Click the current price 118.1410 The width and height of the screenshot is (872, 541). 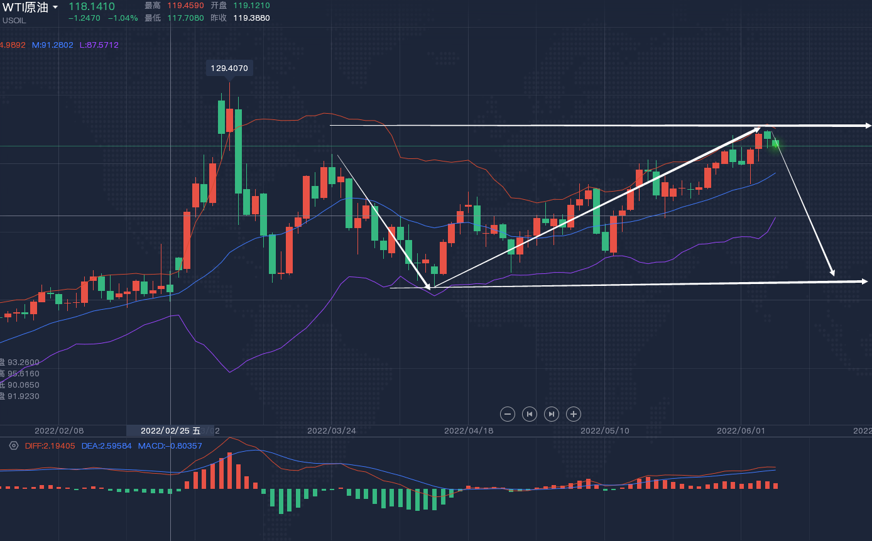point(92,6)
